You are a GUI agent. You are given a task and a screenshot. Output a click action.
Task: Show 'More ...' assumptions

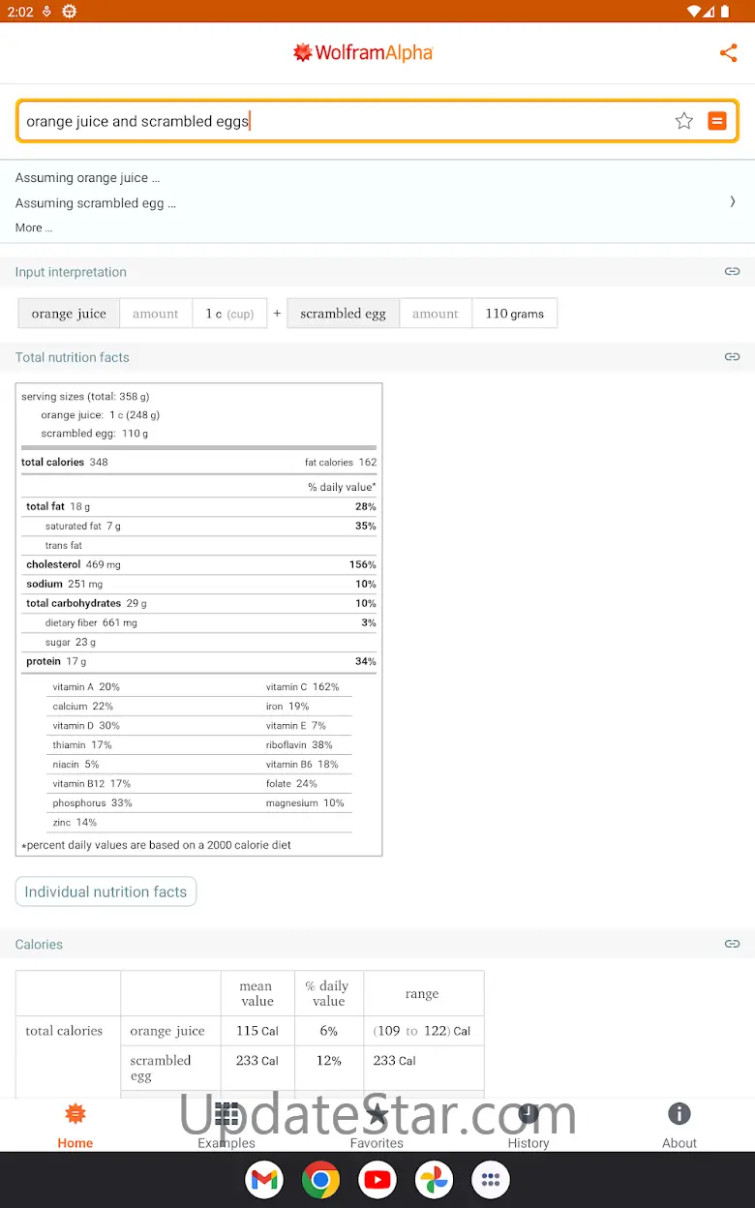(x=34, y=228)
